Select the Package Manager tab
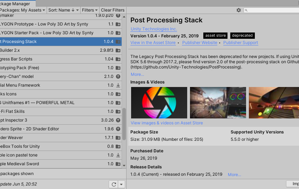This screenshot has width=299, height=189. (17, 3)
